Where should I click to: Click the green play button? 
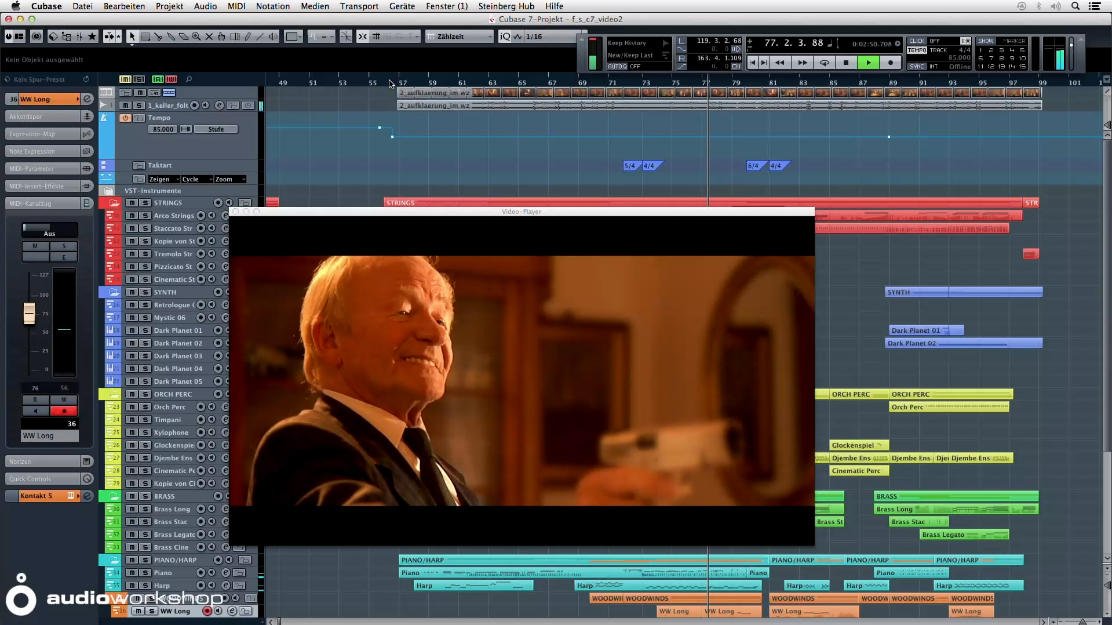[868, 63]
